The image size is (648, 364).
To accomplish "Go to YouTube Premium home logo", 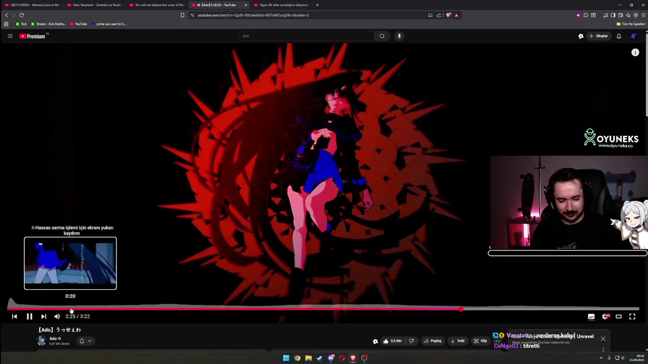I will click(x=33, y=36).
